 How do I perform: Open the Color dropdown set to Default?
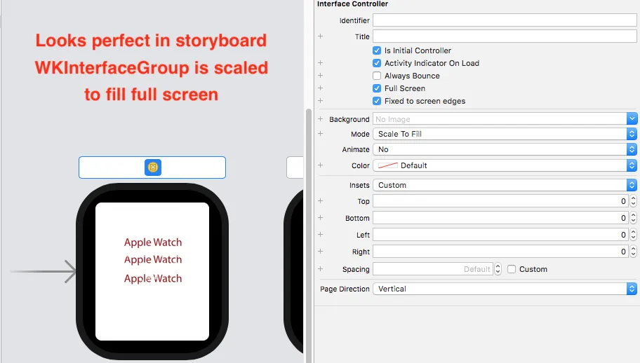(x=505, y=165)
